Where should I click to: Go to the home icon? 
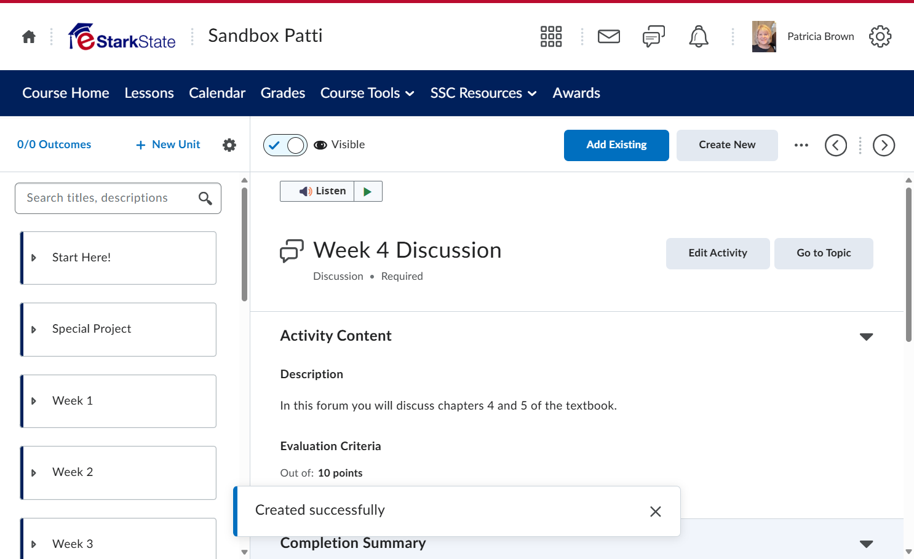pos(29,37)
